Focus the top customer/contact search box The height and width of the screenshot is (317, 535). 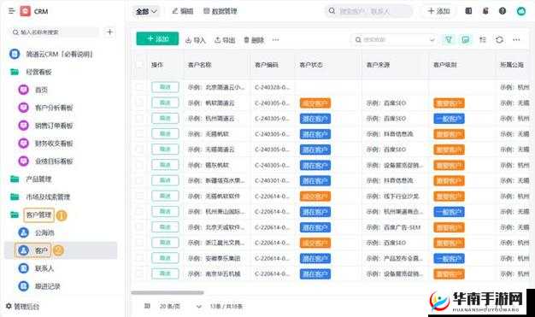(x=368, y=11)
